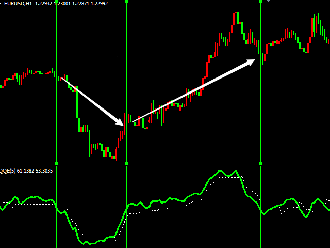330x248 pixels.
Task: Click the QQE value 61.1382
Action: coord(25,171)
